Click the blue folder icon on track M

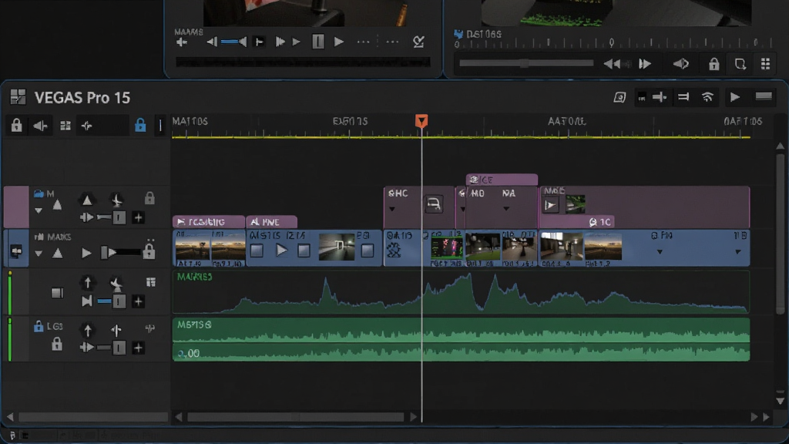pos(39,193)
